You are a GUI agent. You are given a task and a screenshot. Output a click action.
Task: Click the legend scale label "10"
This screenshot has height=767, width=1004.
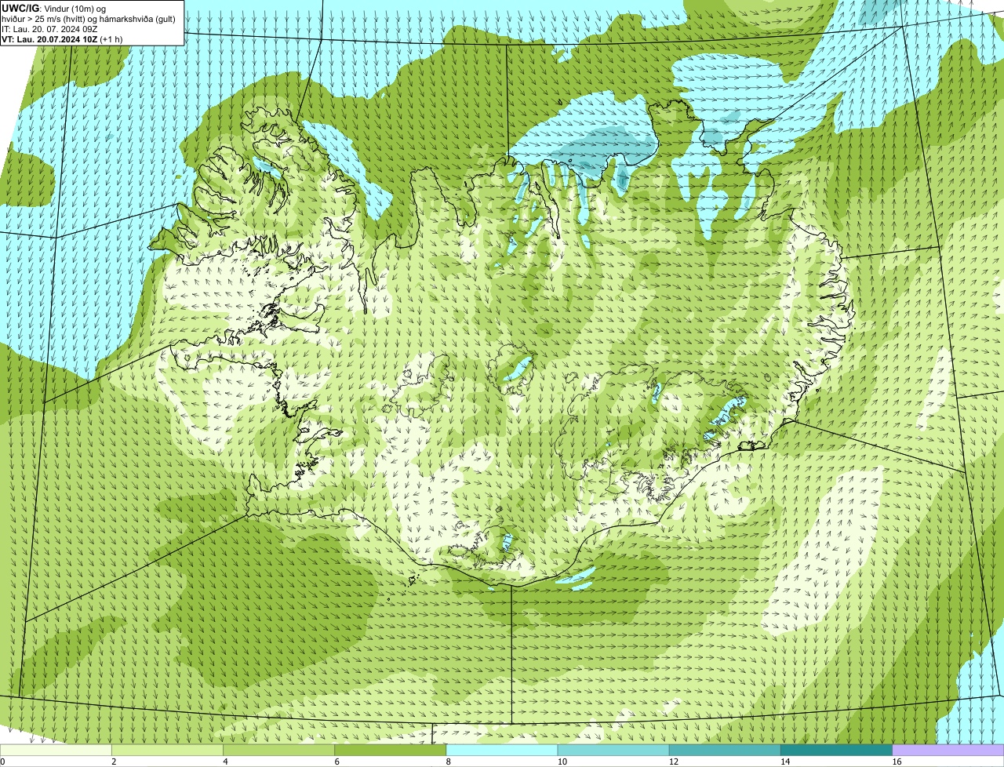pyautogui.click(x=562, y=762)
